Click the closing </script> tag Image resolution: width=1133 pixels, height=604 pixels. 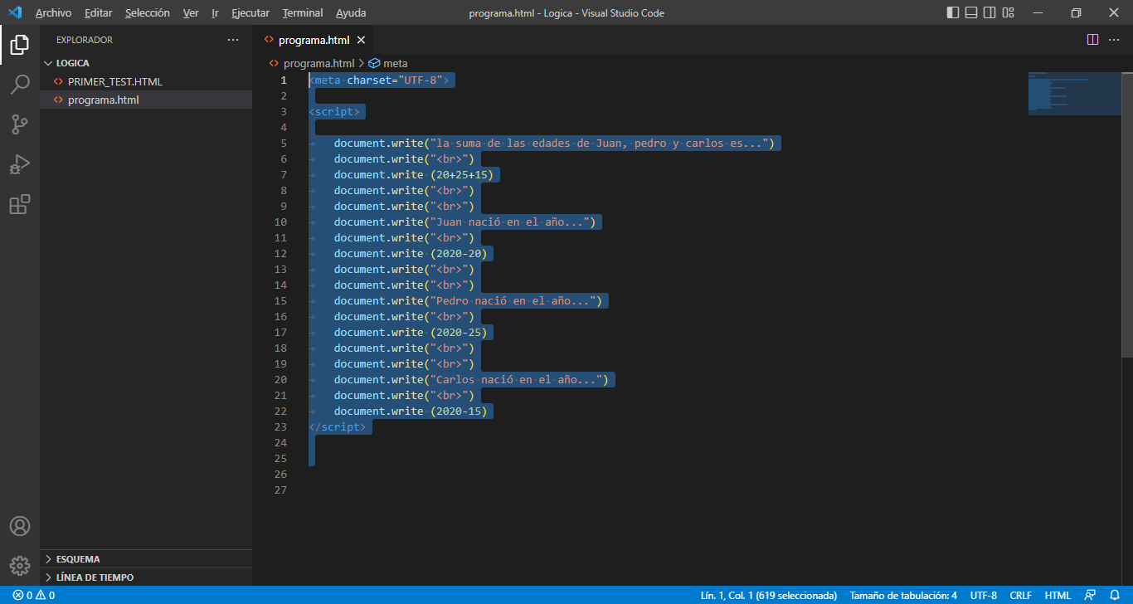pyautogui.click(x=338, y=426)
